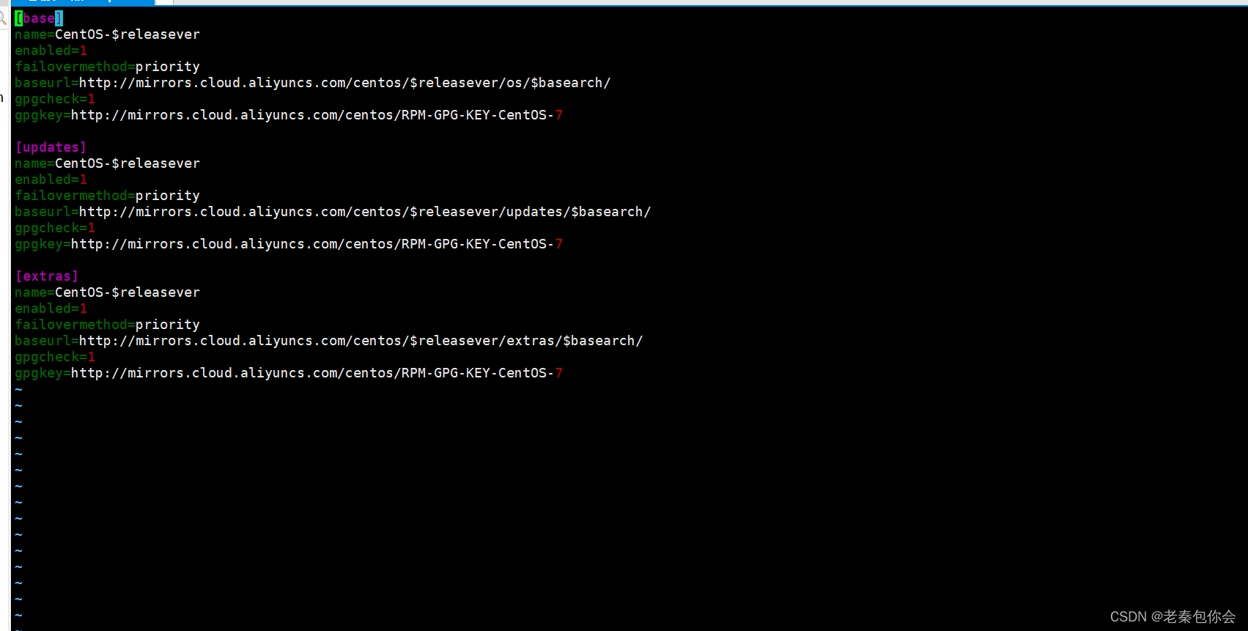The image size is (1248, 631).
Task: Click the baseurl line ending with /extras/$basearch/
Action: point(329,341)
